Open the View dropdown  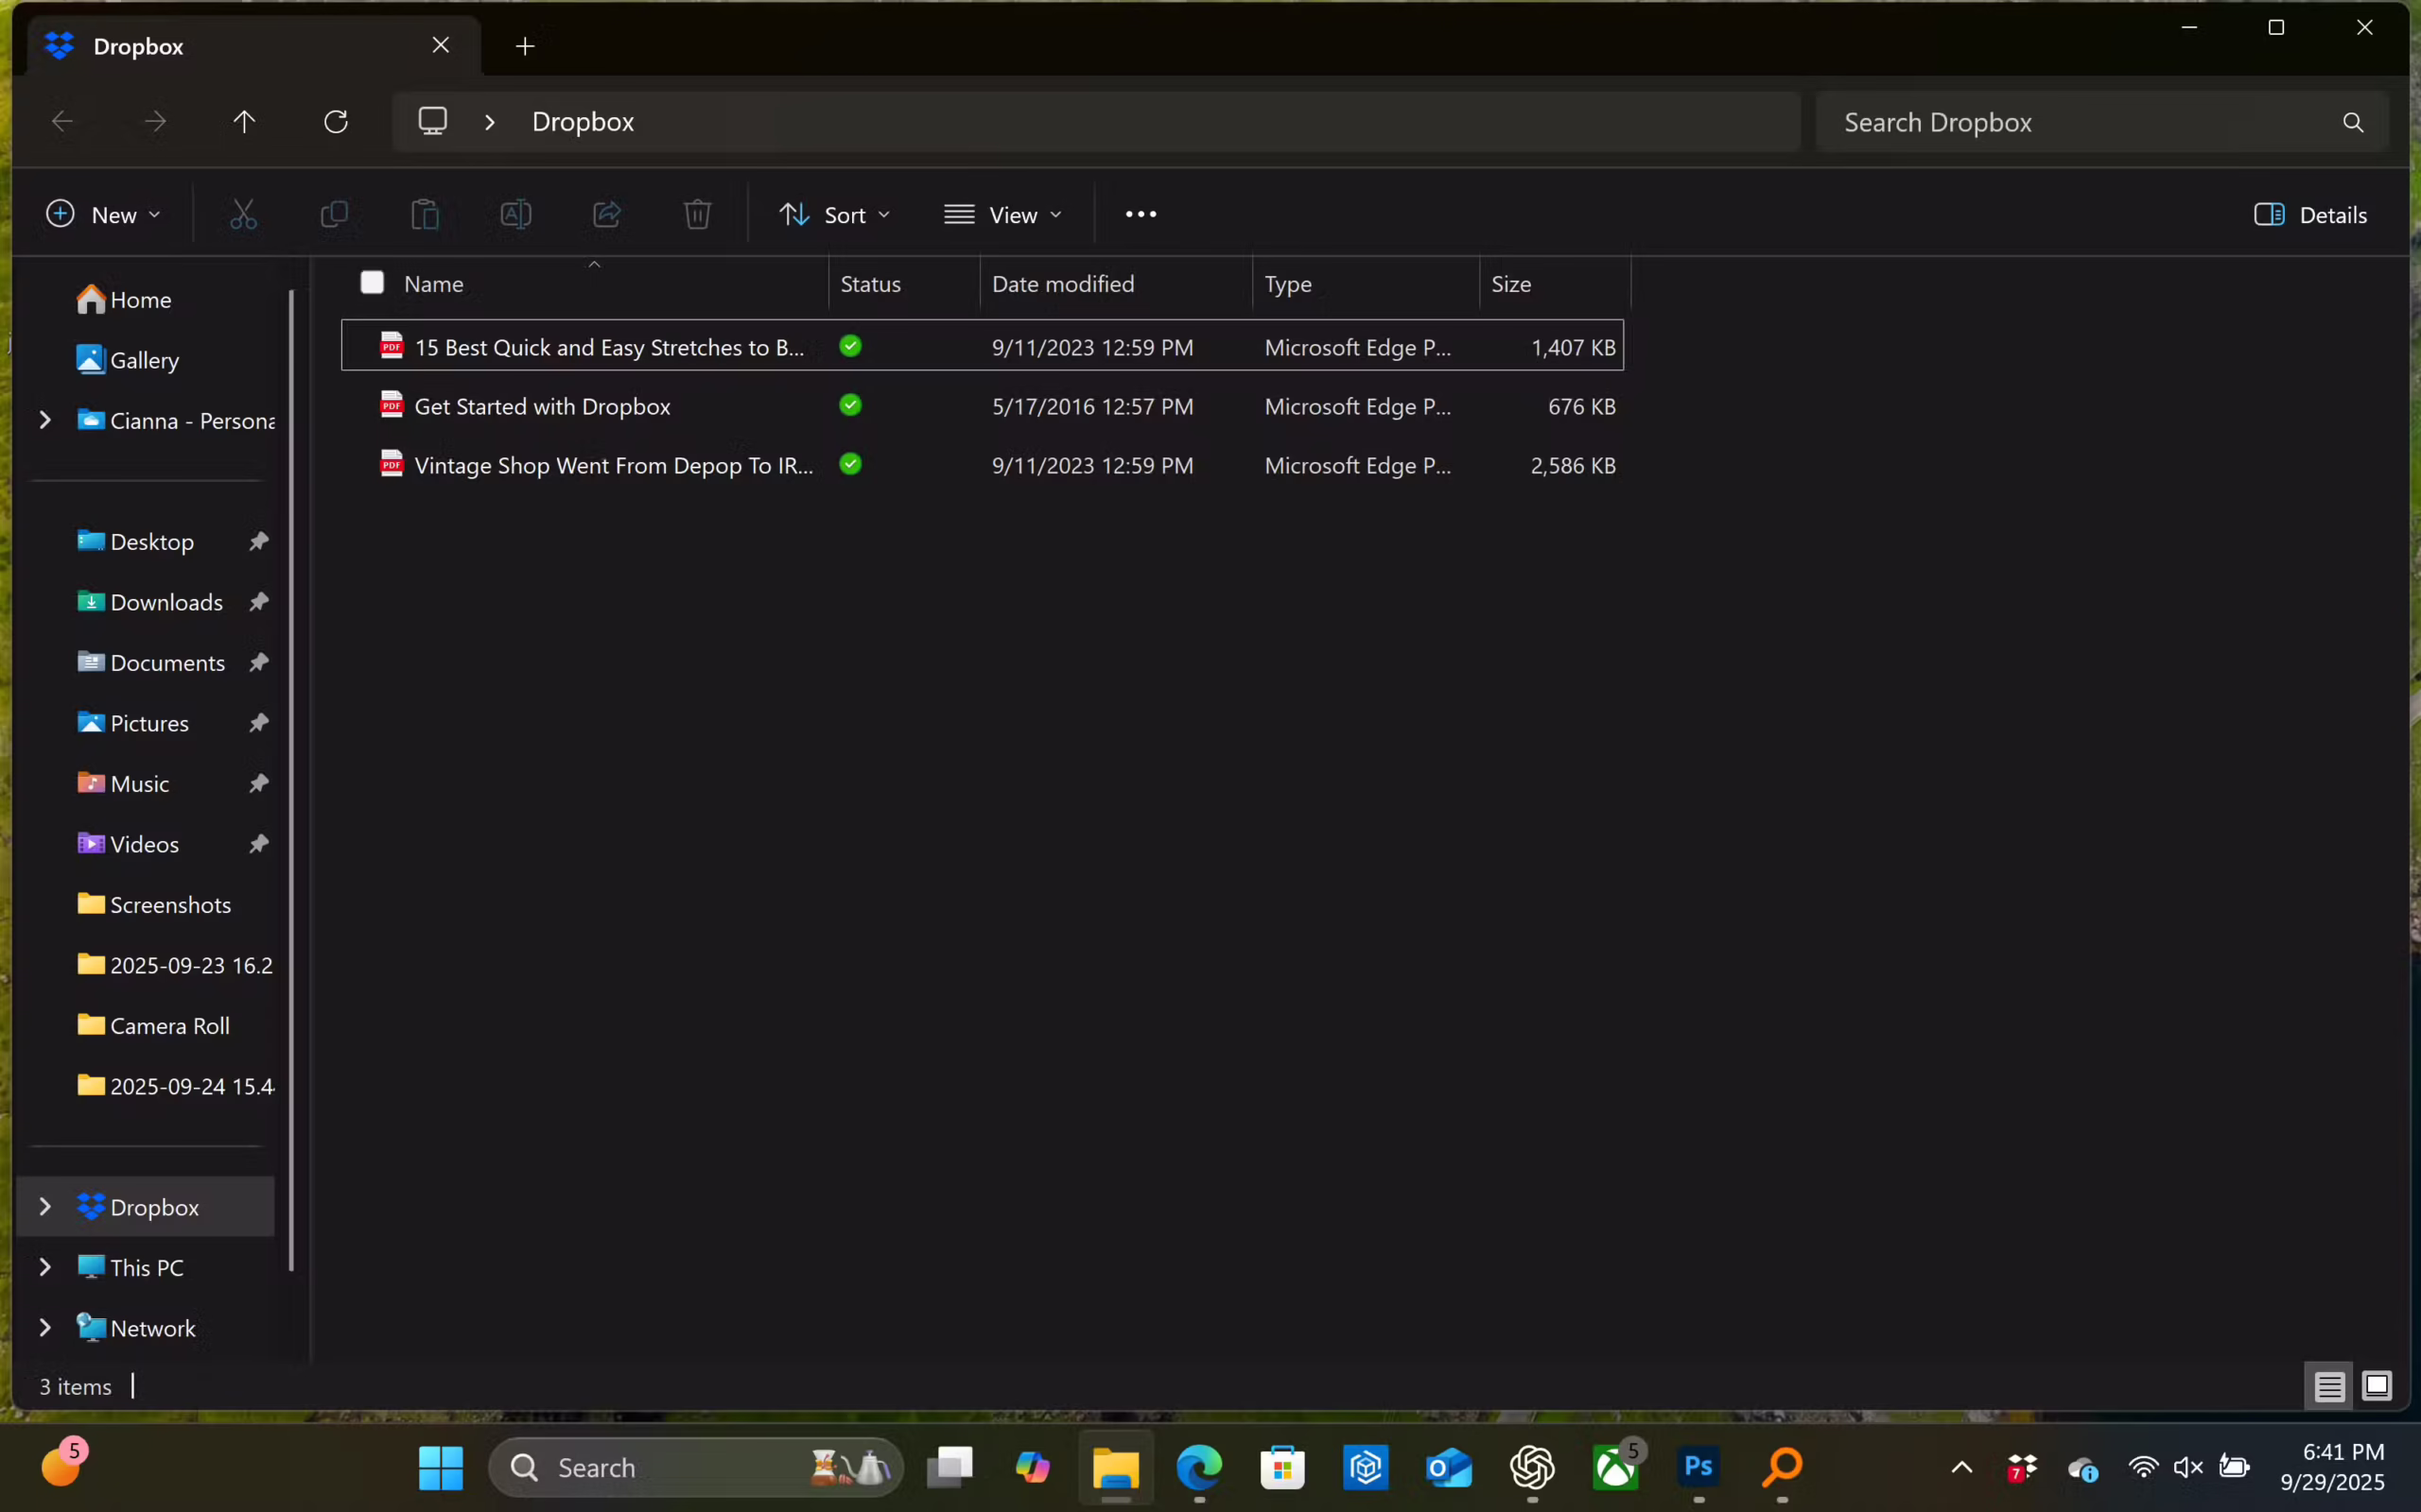pos(1003,214)
